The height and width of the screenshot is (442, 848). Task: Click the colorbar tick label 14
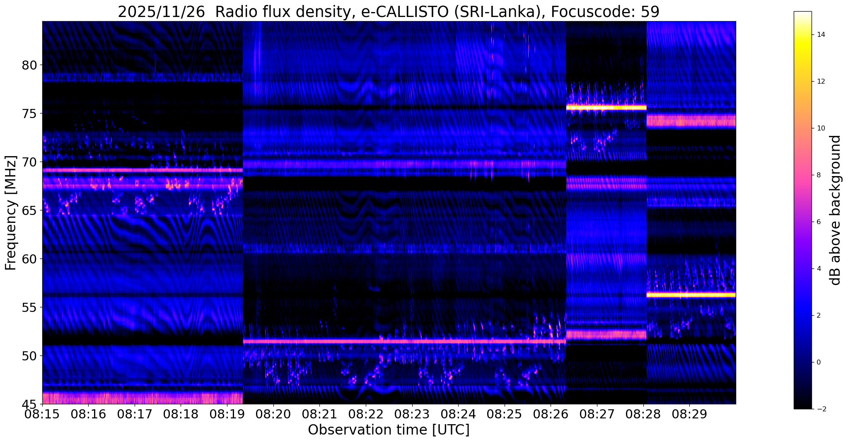(x=820, y=35)
